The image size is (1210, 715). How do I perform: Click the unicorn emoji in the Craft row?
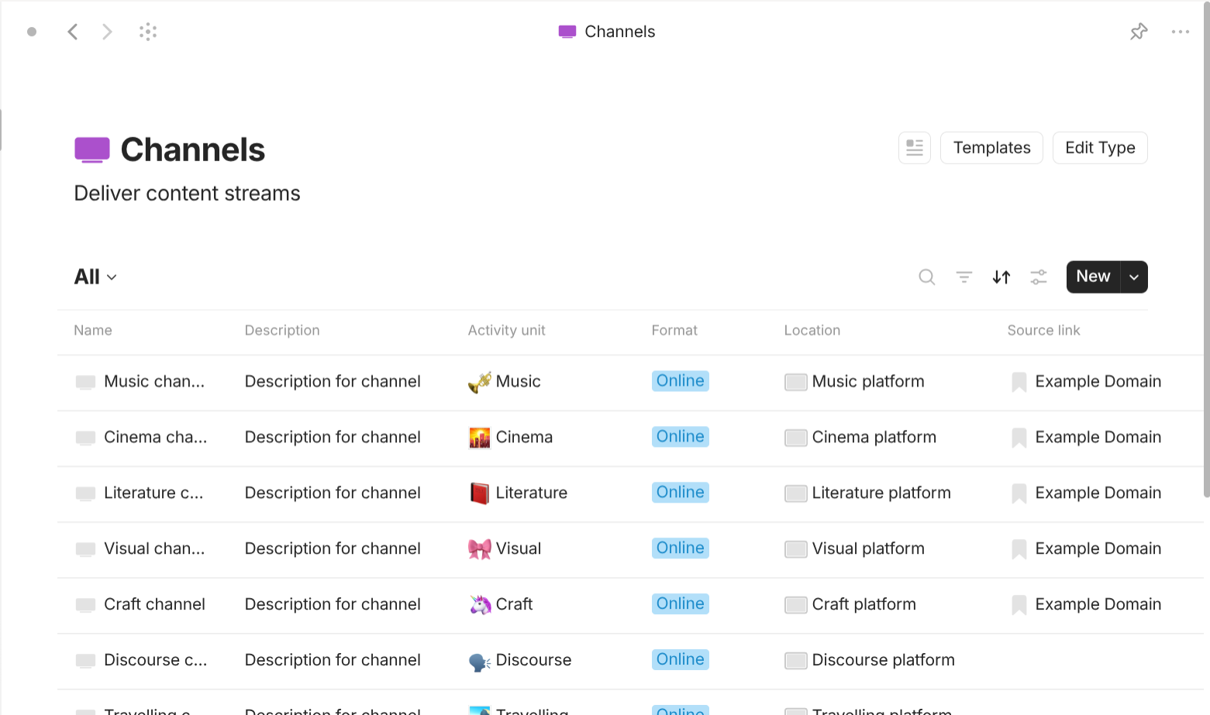(479, 604)
